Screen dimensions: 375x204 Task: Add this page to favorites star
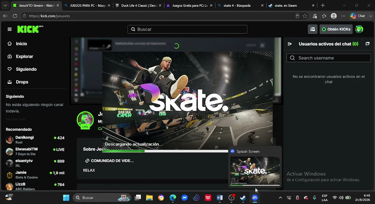[305, 16]
